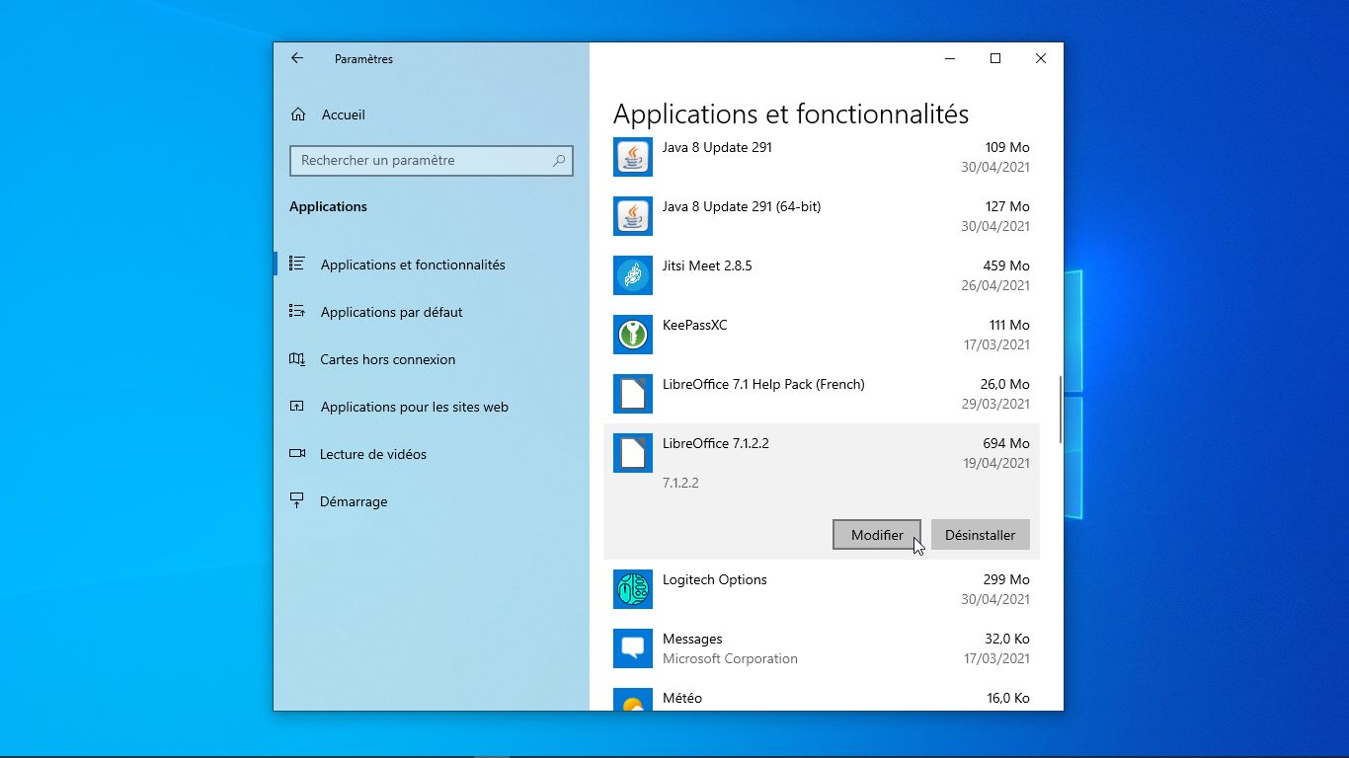Click the 694 Mo size value
The image size is (1349, 758).
coord(1006,443)
